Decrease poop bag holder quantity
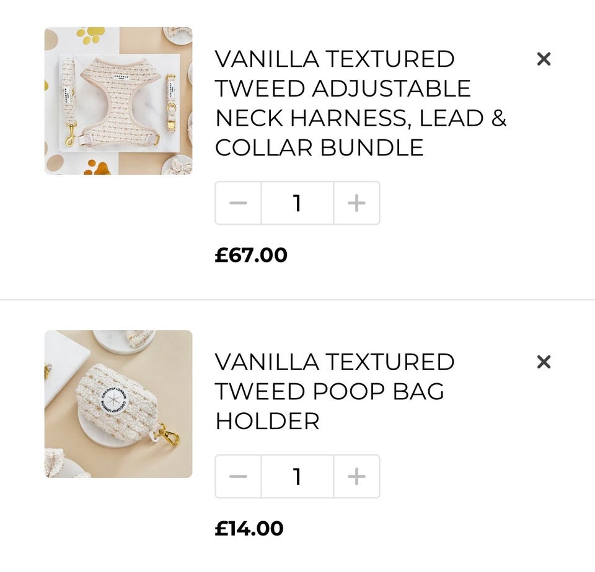This screenshot has height=572, width=595. pyautogui.click(x=238, y=476)
